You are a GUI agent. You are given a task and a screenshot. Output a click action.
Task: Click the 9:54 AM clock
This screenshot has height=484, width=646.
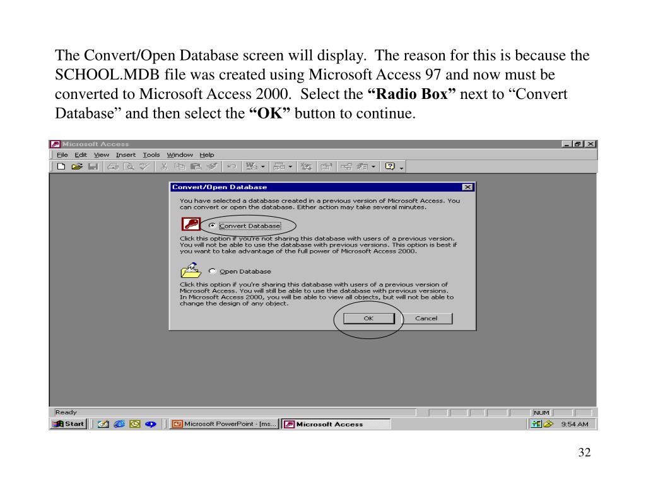pyautogui.click(x=575, y=424)
